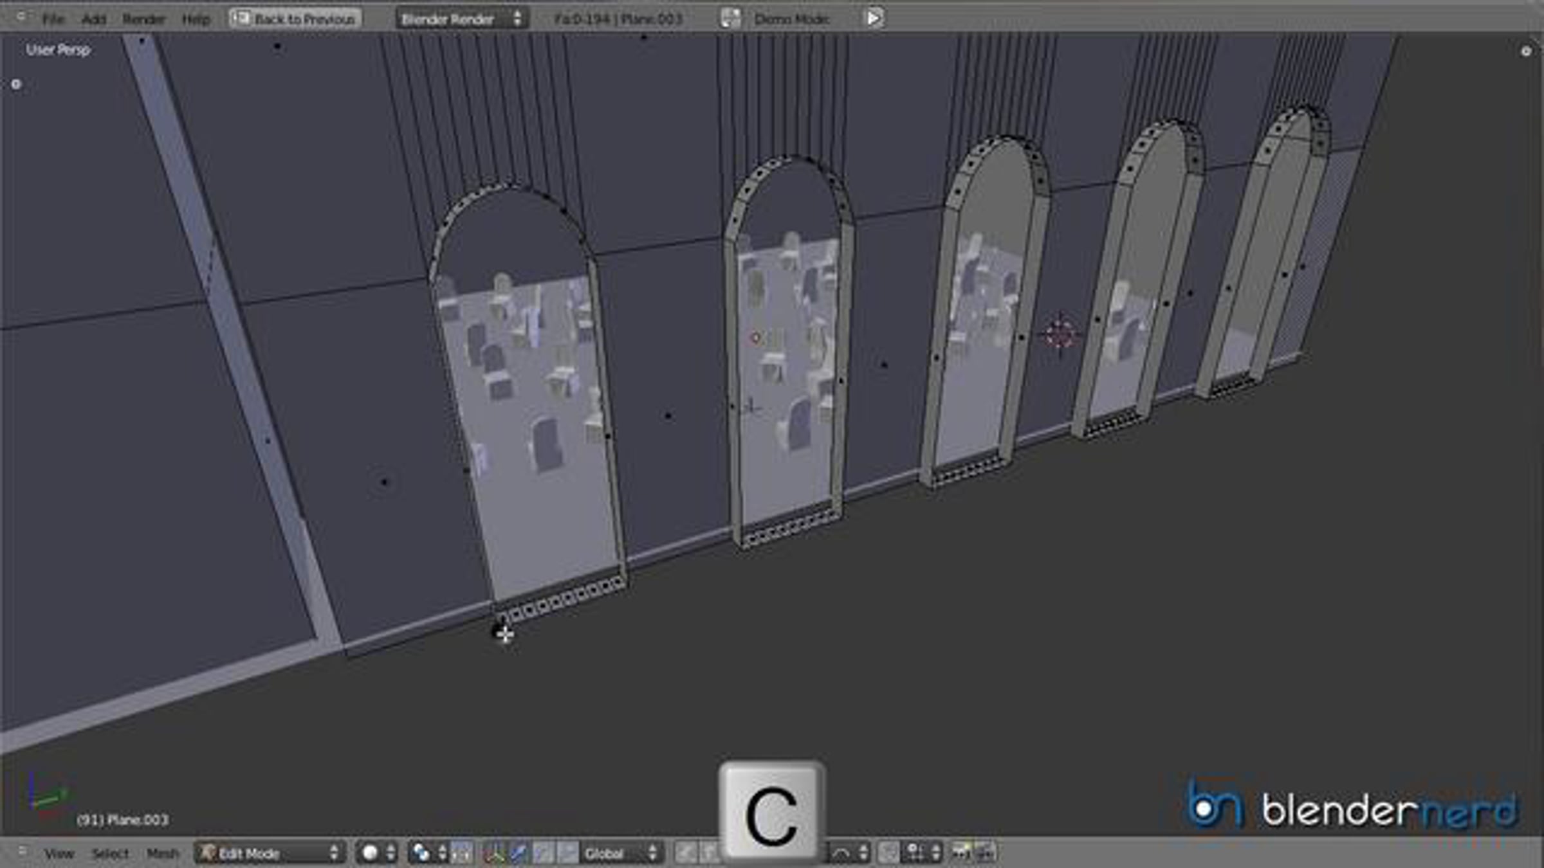This screenshot has height=868, width=1544.
Task: Click the Demo Mode screen icon
Action: 730,19
